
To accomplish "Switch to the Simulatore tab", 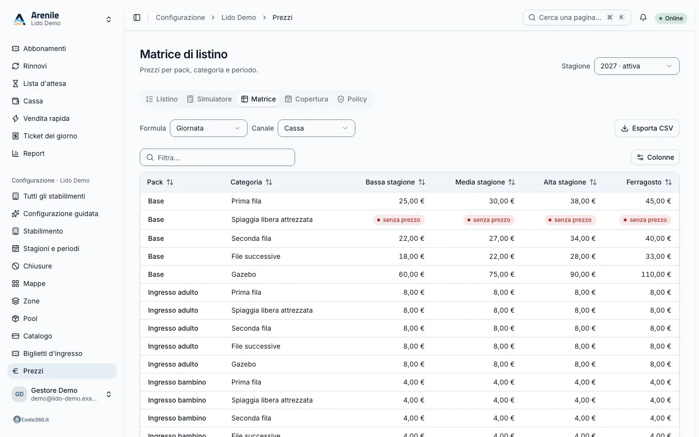I will coord(210,99).
